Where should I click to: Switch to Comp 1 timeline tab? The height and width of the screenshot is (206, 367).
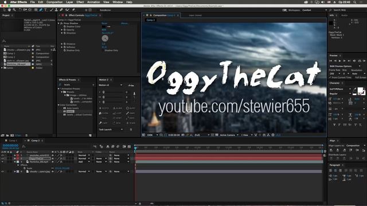pyautogui.click(x=13, y=141)
